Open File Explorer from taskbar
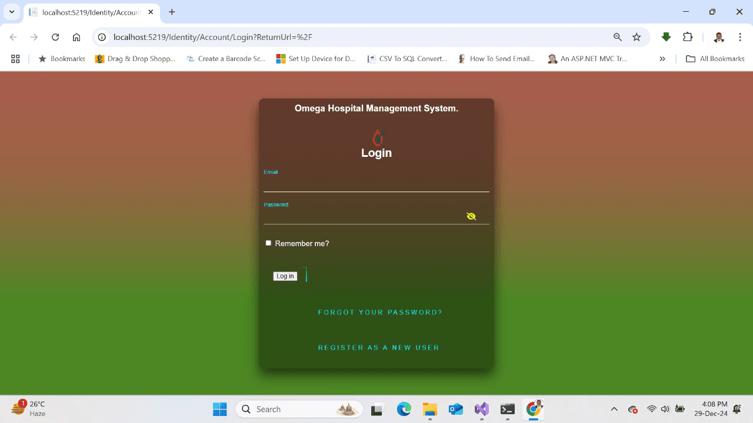Image resolution: width=753 pixels, height=423 pixels. coord(430,409)
